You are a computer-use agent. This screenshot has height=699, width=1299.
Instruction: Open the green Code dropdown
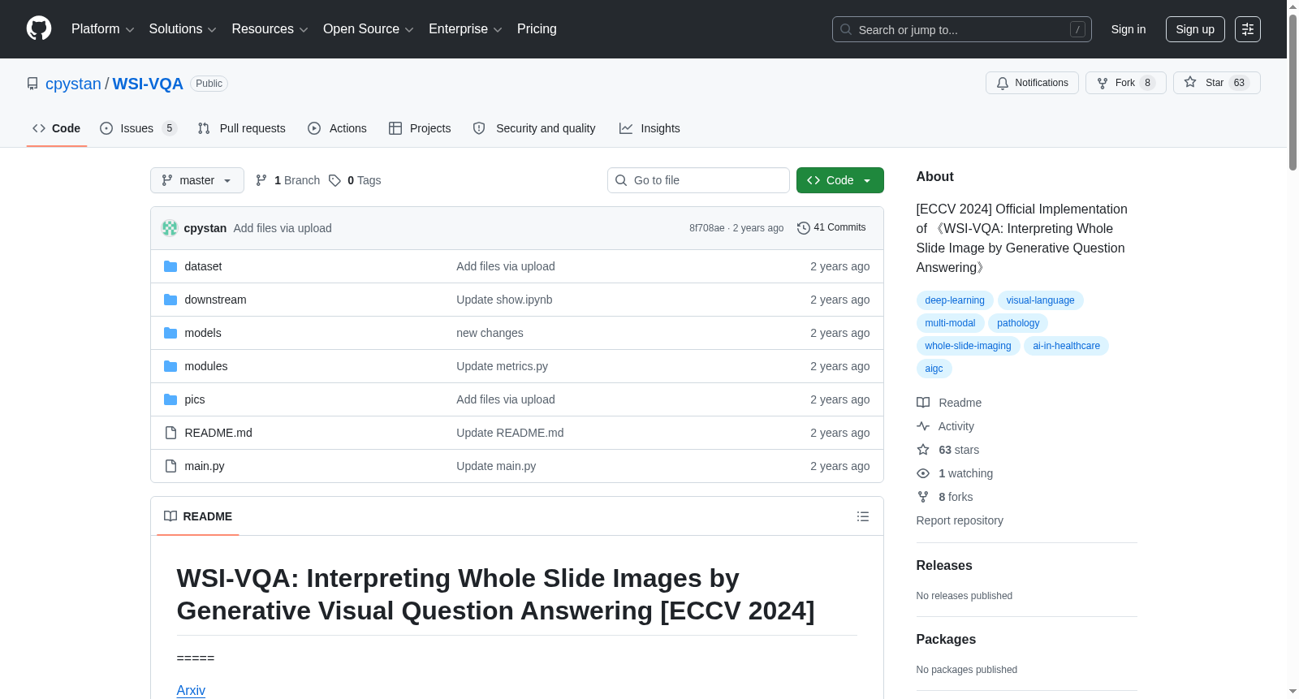[x=840, y=180]
